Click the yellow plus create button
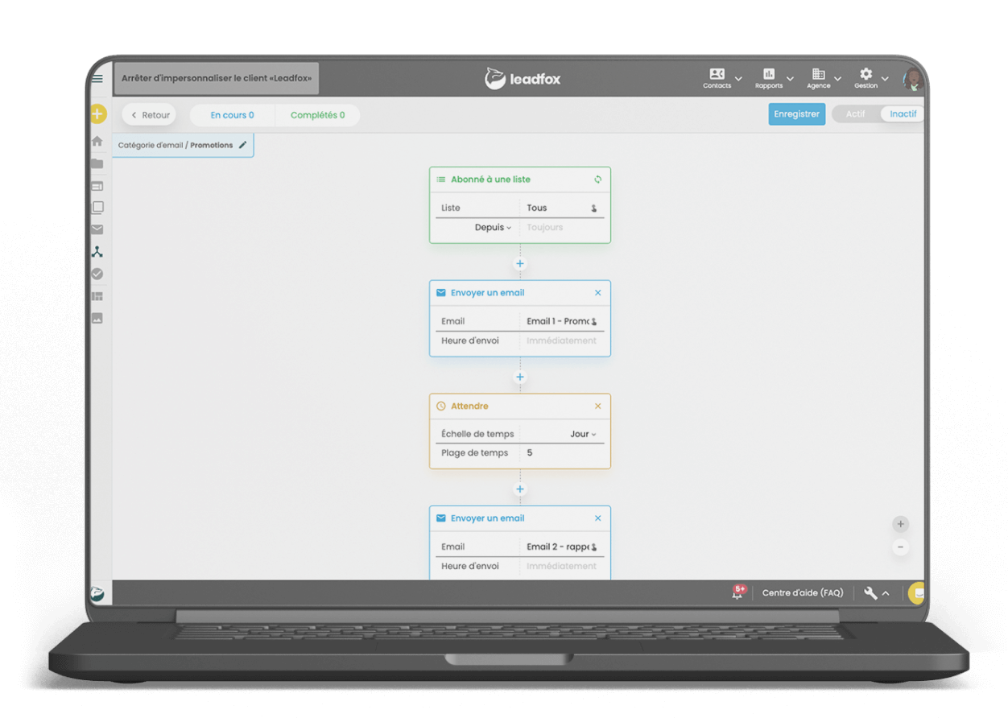Image resolution: width=1008 pixels, height=718 pixels. [x=97, y=114]
